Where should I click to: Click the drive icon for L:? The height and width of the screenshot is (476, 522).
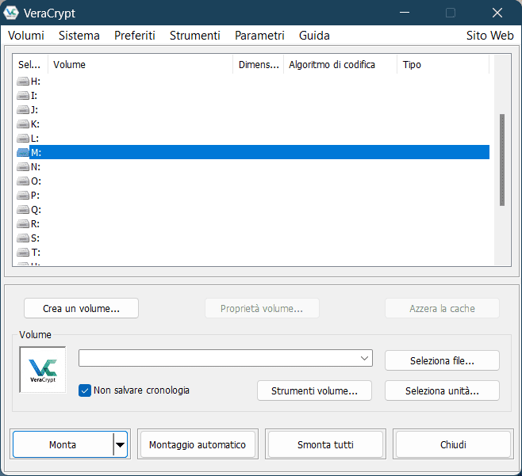pos(23,139)
